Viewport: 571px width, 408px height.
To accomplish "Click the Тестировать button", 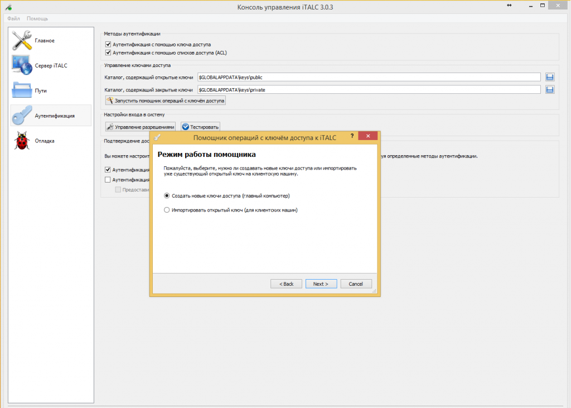I will (200, 127).
